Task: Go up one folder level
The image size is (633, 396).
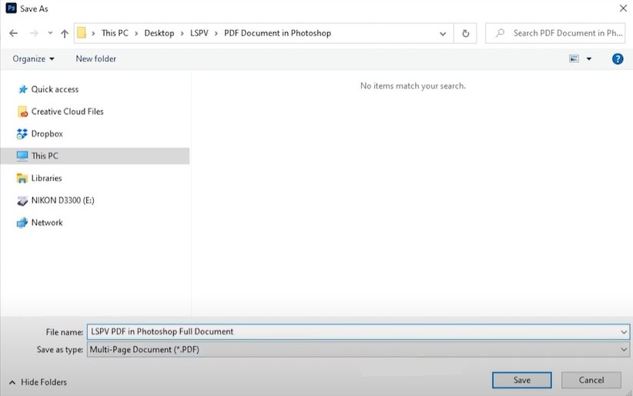Action: 65,34
